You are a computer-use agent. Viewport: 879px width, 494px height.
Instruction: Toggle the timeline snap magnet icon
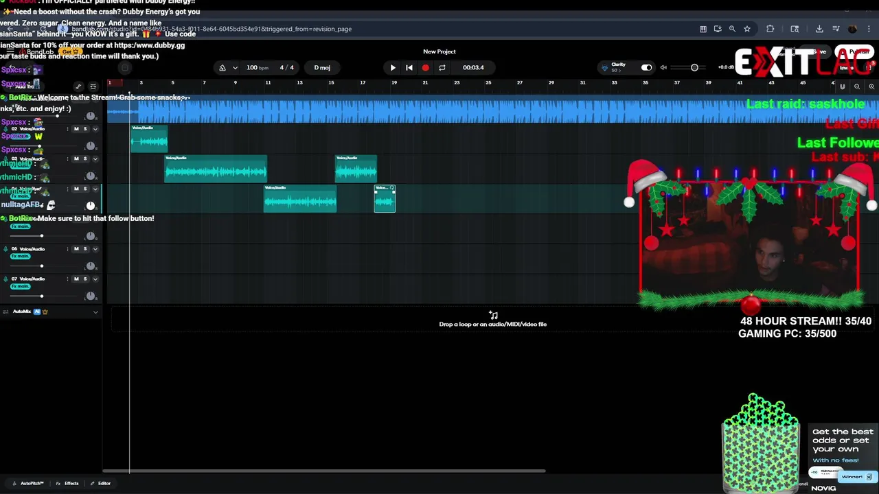tap(843, 86)
